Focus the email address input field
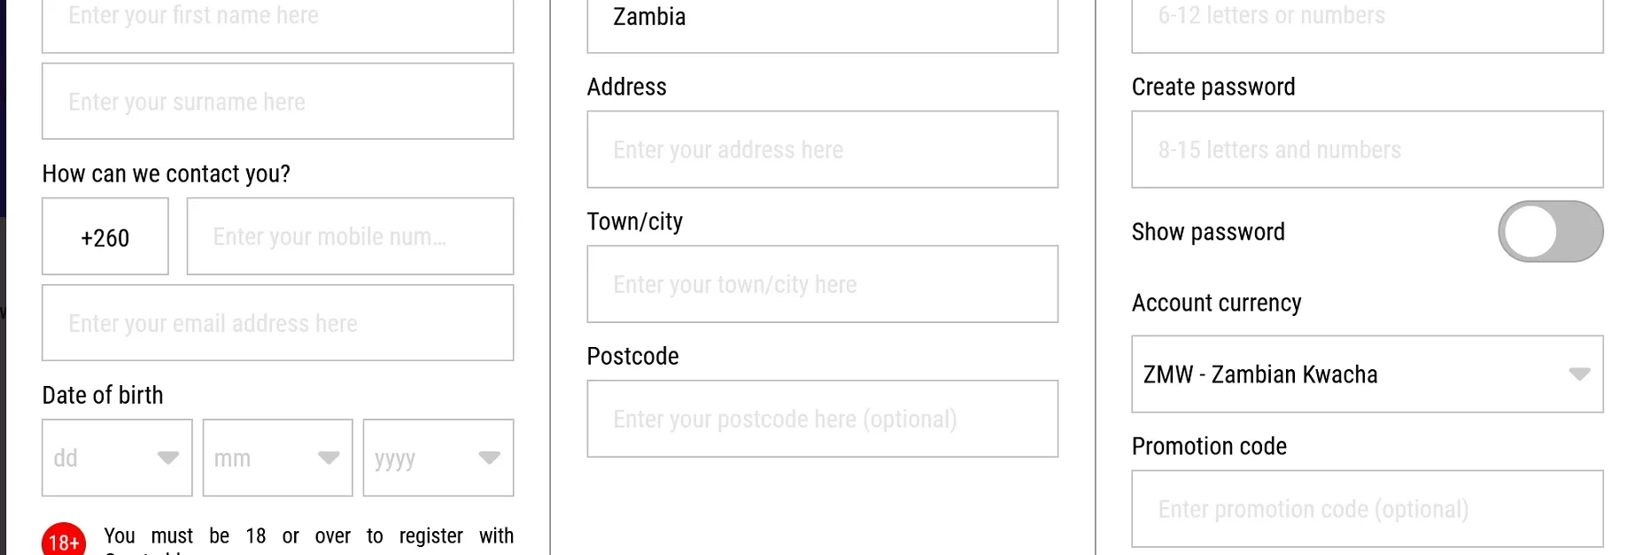 pyautogui.click(x=277, y=323)
